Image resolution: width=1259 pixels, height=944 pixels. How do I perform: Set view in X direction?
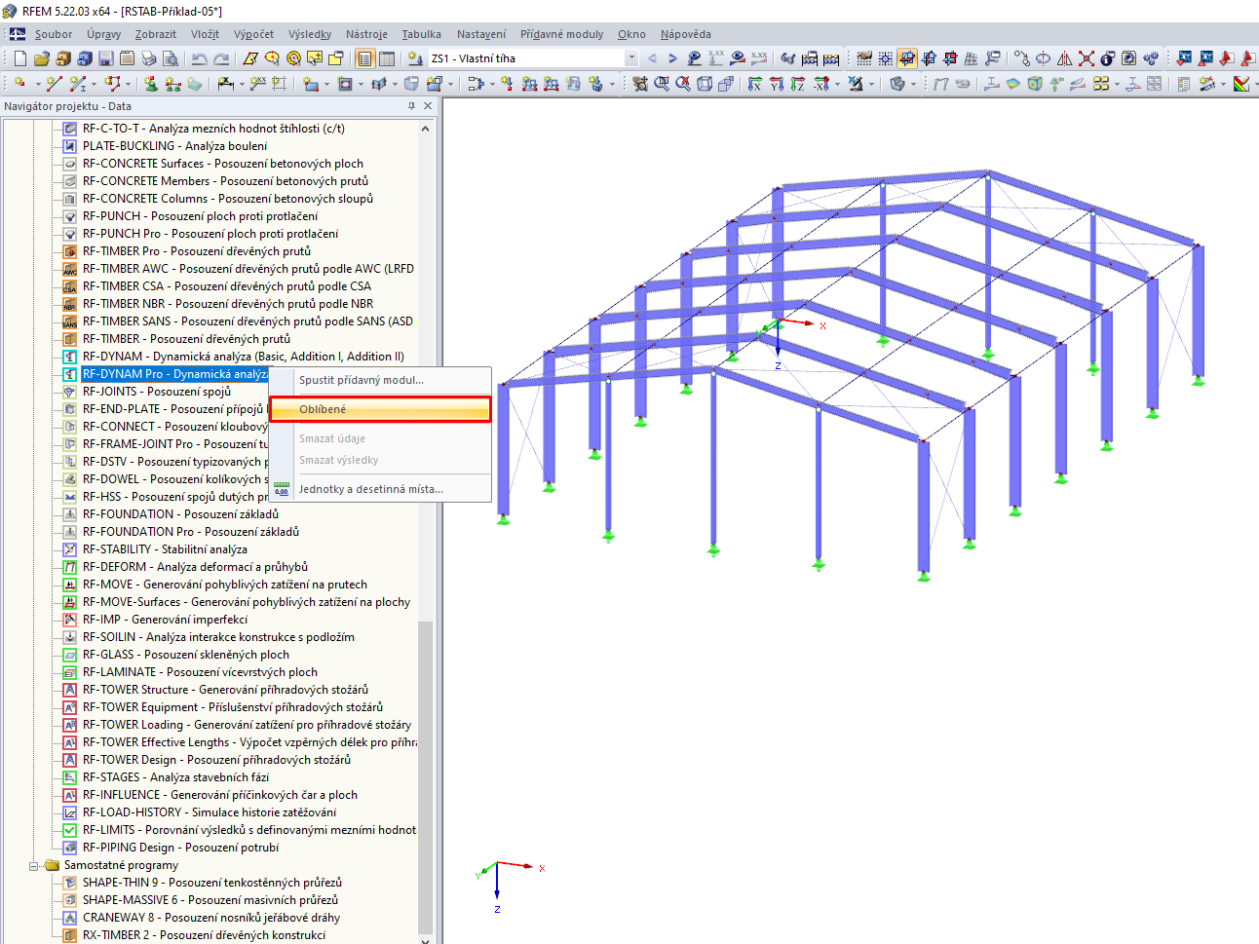pos(754,84)
